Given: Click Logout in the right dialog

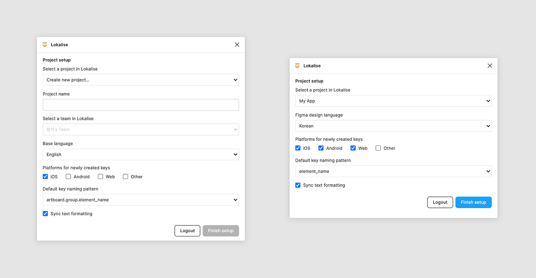Looking at the screenshot, I should click(x=440, y=202).
